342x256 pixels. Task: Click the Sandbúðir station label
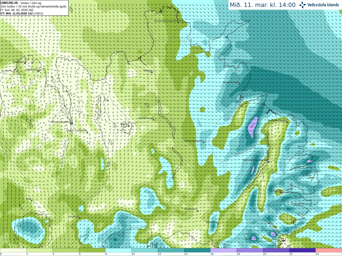(x=73, y=217)
